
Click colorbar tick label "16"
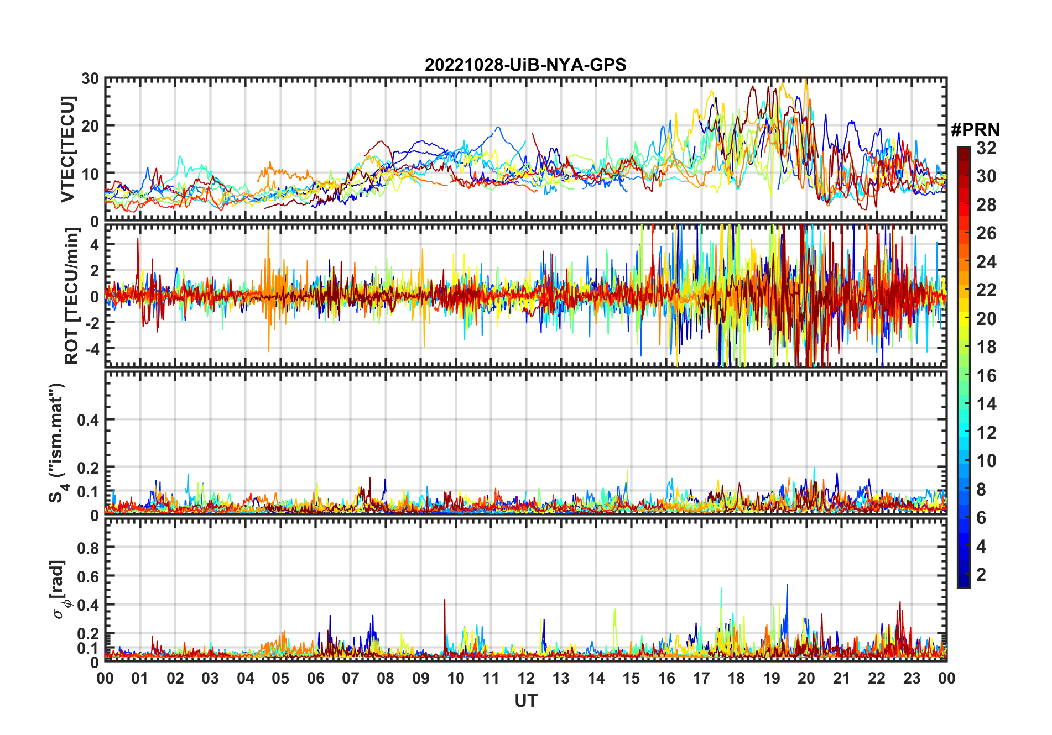tap(986, 376)
